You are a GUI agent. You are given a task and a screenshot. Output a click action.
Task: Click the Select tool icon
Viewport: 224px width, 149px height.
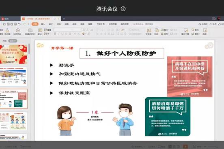(x=205, y=30)
